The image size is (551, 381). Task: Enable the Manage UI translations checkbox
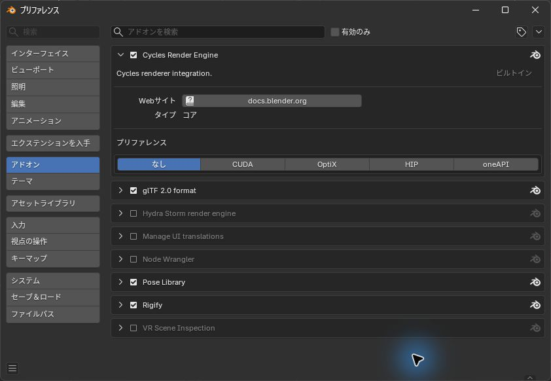(x=133, y=236)
